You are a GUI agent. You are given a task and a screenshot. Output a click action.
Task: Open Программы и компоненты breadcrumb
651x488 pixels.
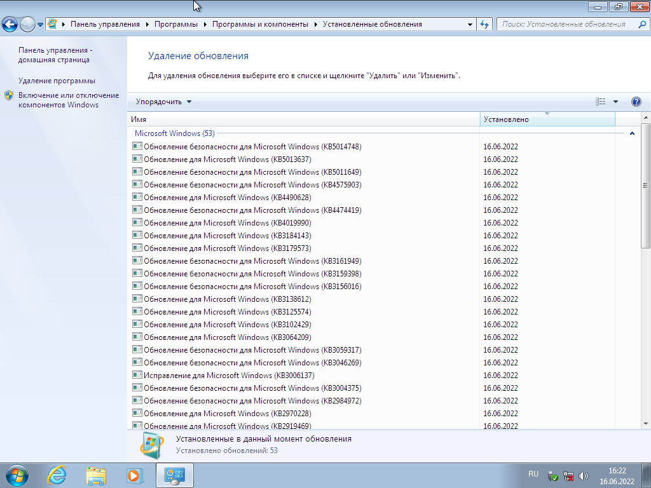[x=260, y=24]
